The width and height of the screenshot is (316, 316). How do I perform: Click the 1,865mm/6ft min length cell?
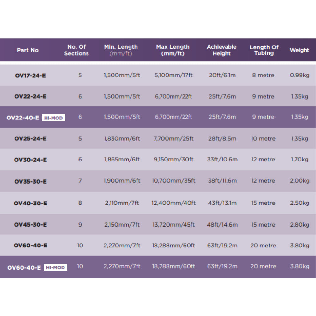coord(122,160)
